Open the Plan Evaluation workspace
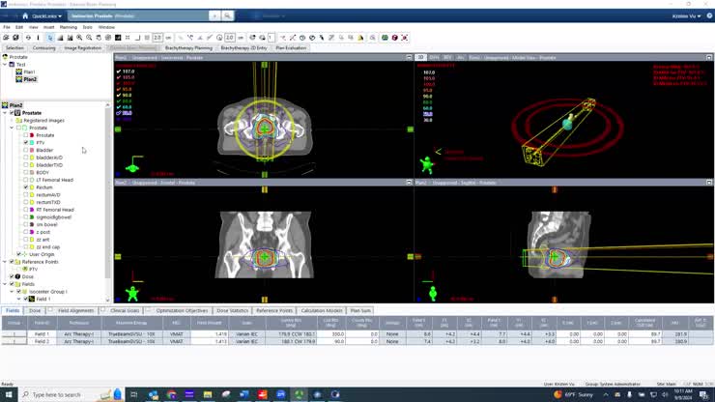The image size is (715, 402). 291,48
